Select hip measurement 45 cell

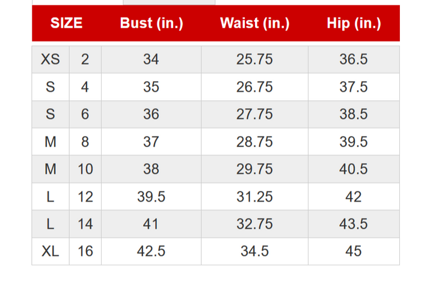(354, 251)
